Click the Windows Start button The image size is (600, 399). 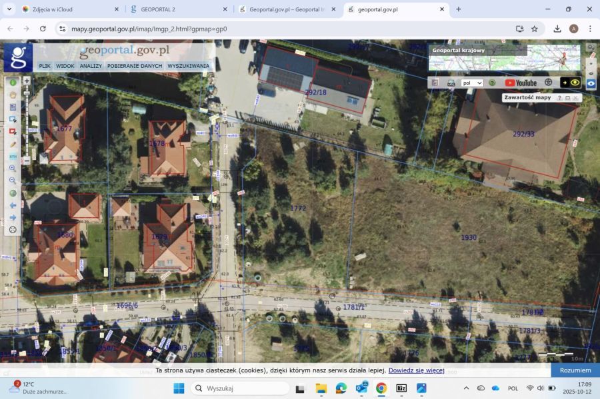pos(179,388)
